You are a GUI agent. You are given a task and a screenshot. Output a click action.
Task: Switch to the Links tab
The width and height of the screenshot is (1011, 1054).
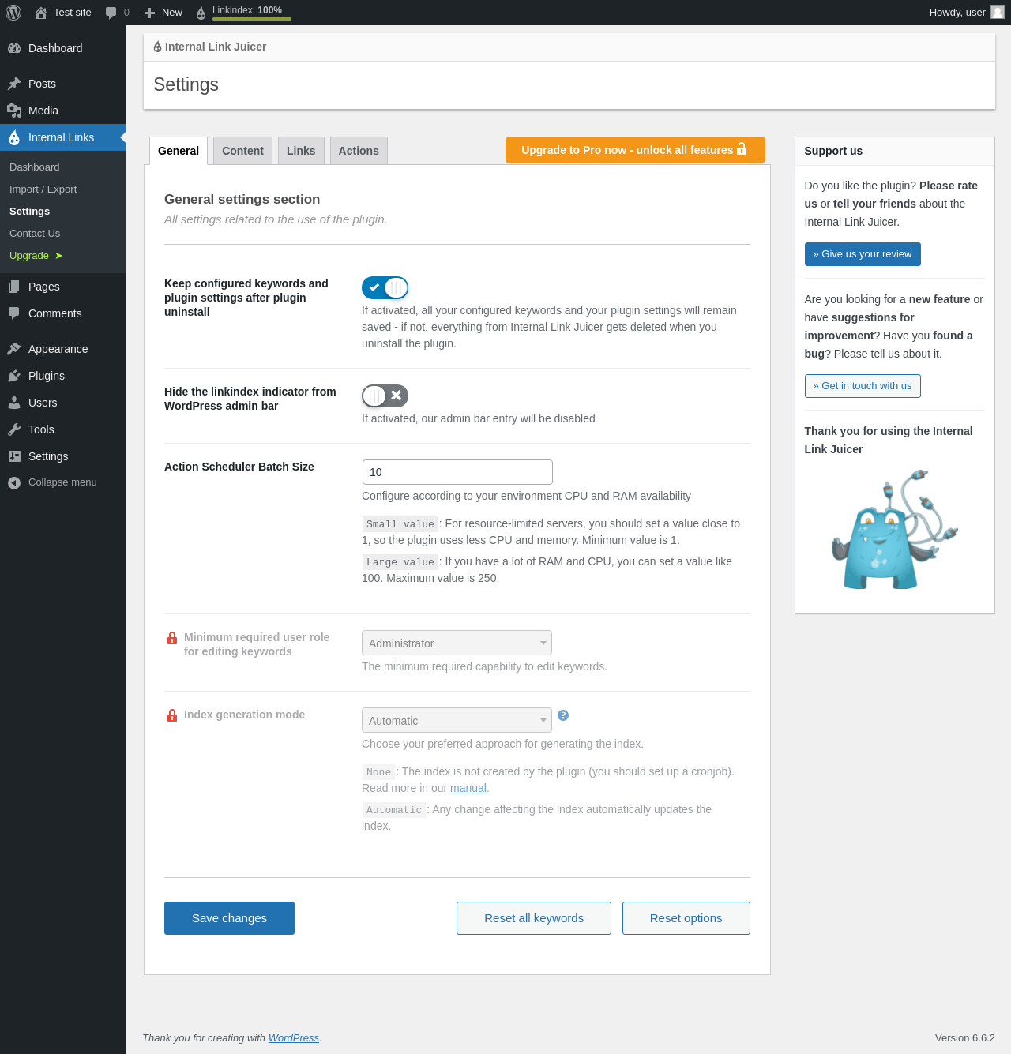(x=301, y=151)
